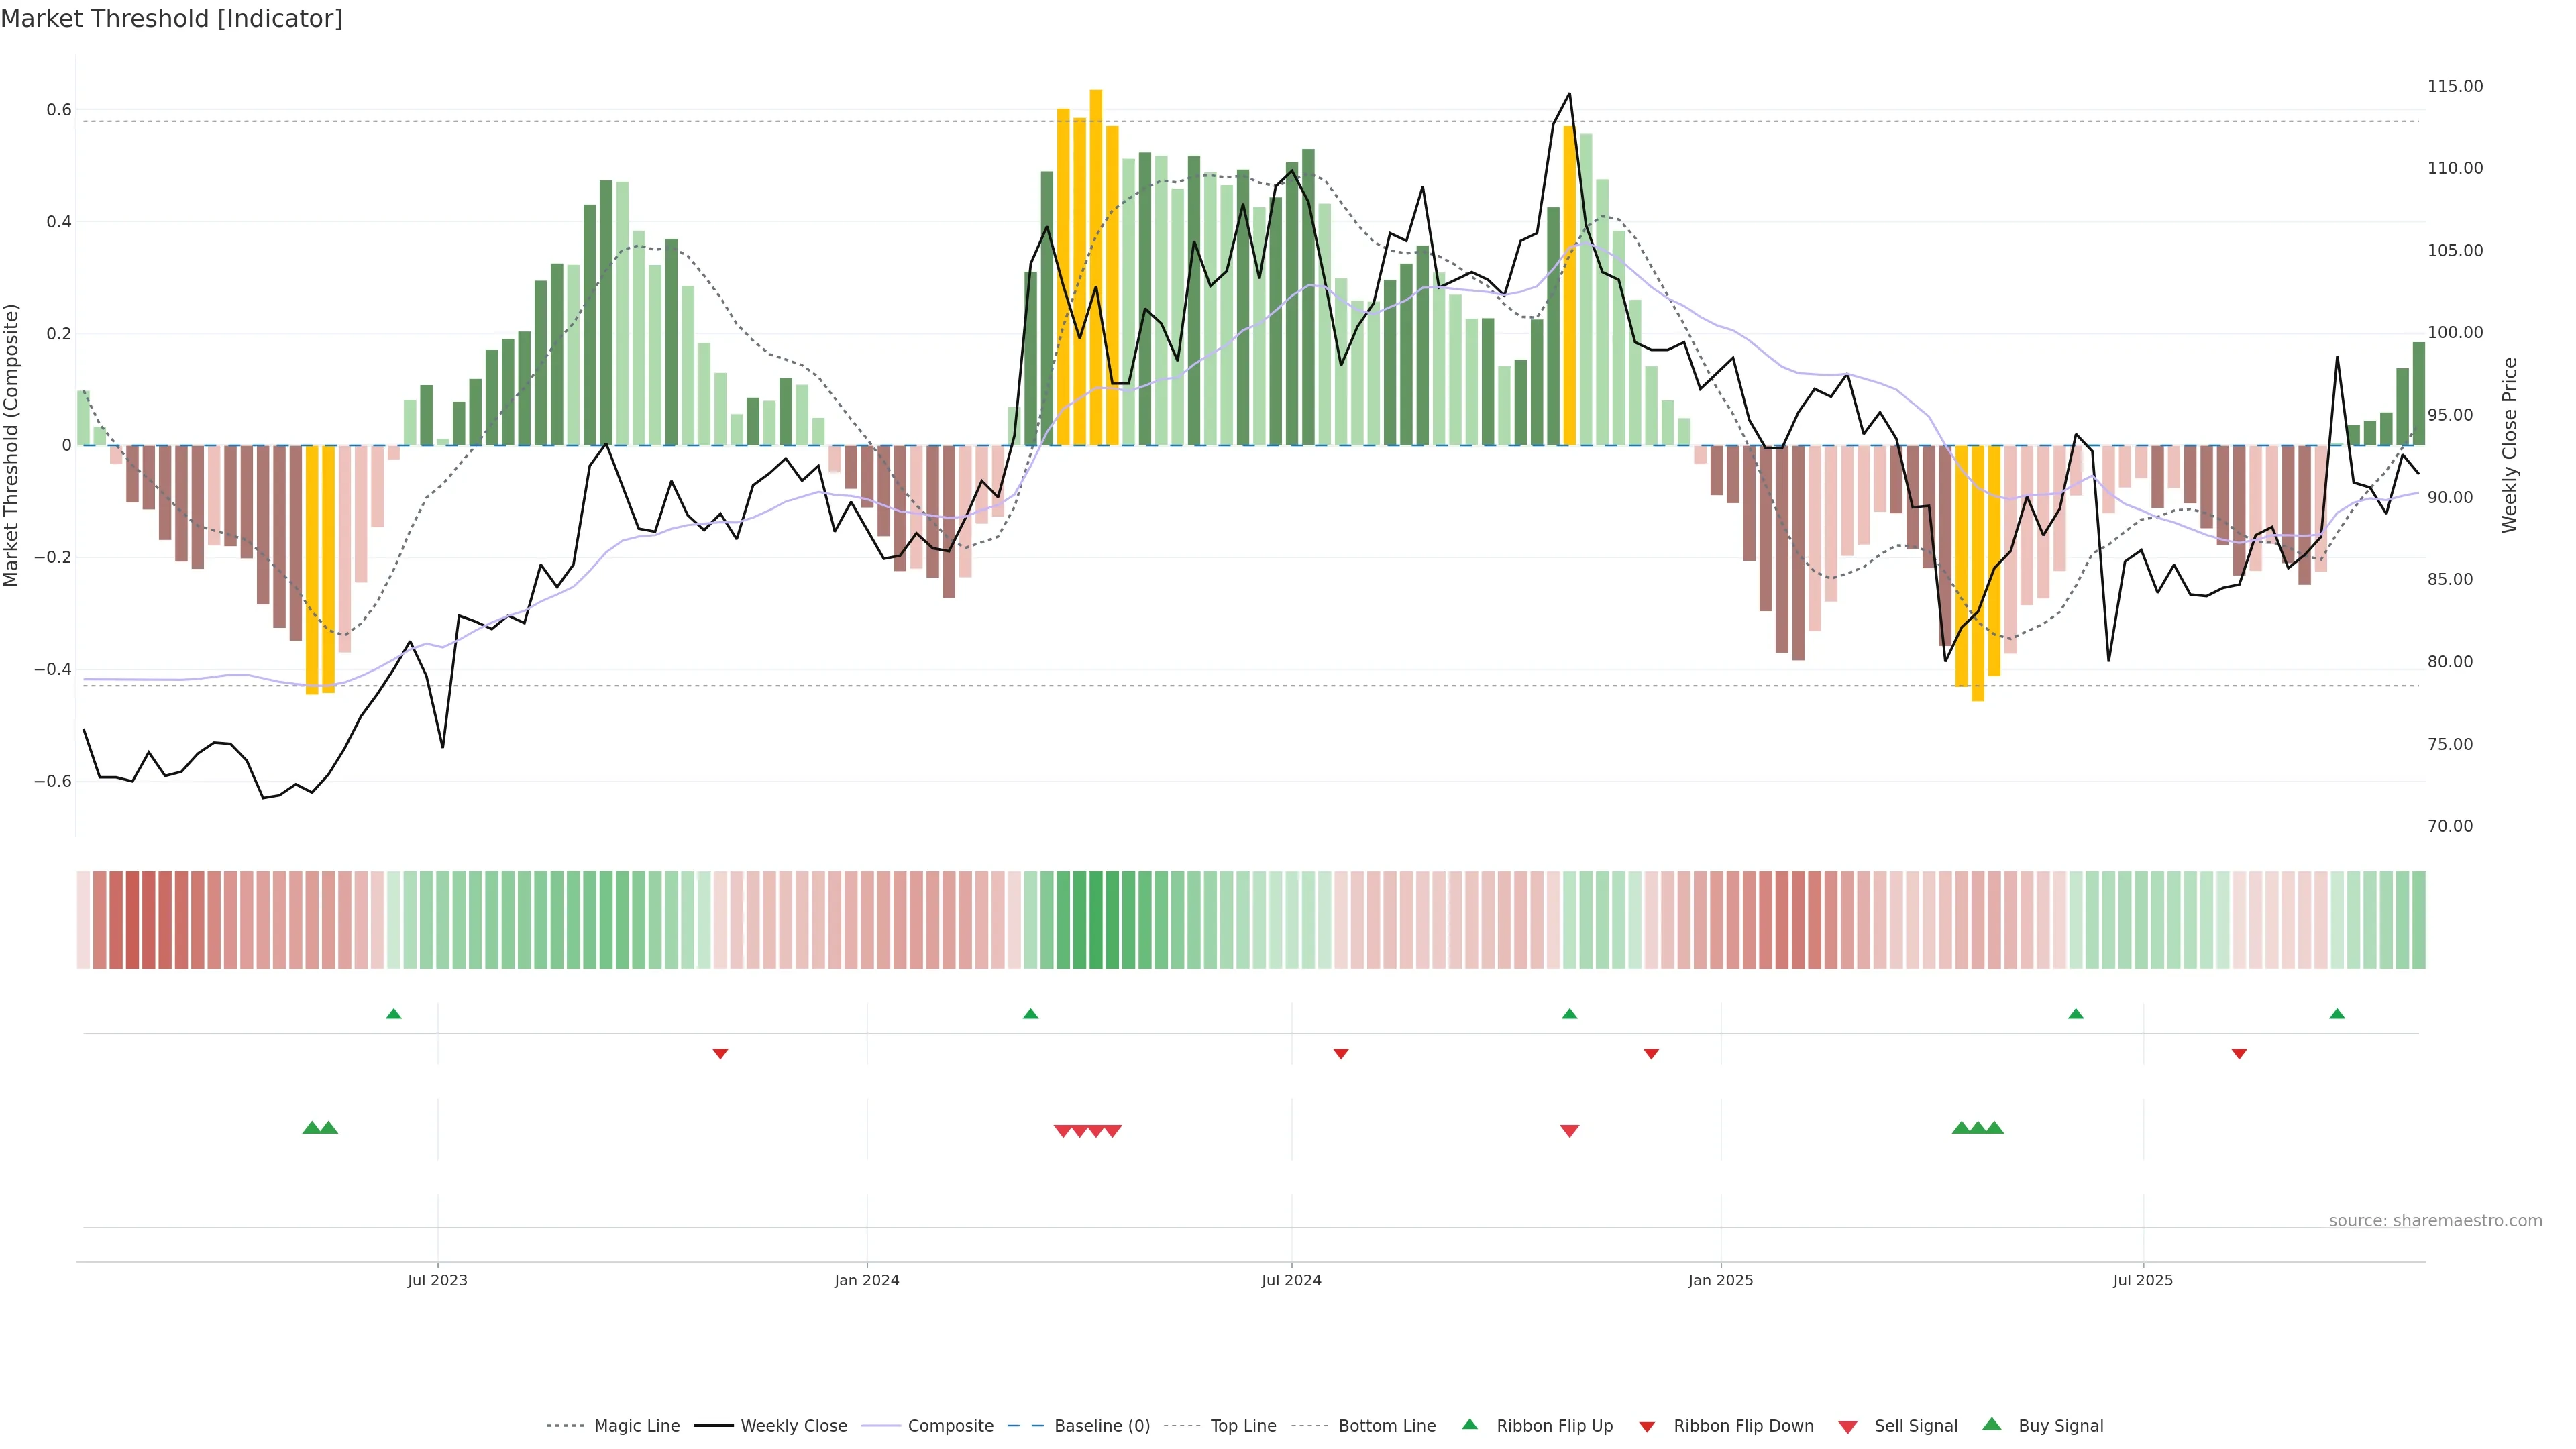Click the rightmost ribbon flip up marker
This screenshot has width=2576, height=1449.
click(2337, 1014)
